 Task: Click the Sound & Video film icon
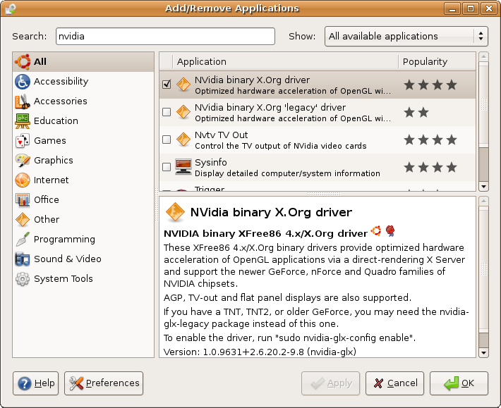23,259
